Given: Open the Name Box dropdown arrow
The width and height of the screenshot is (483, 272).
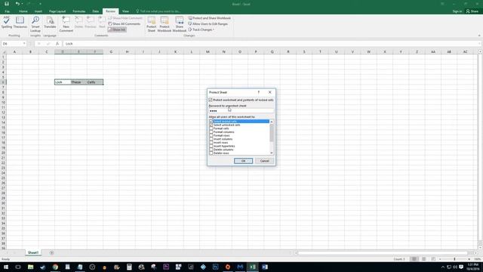Looking at the screenshot, I should [24, 44].
